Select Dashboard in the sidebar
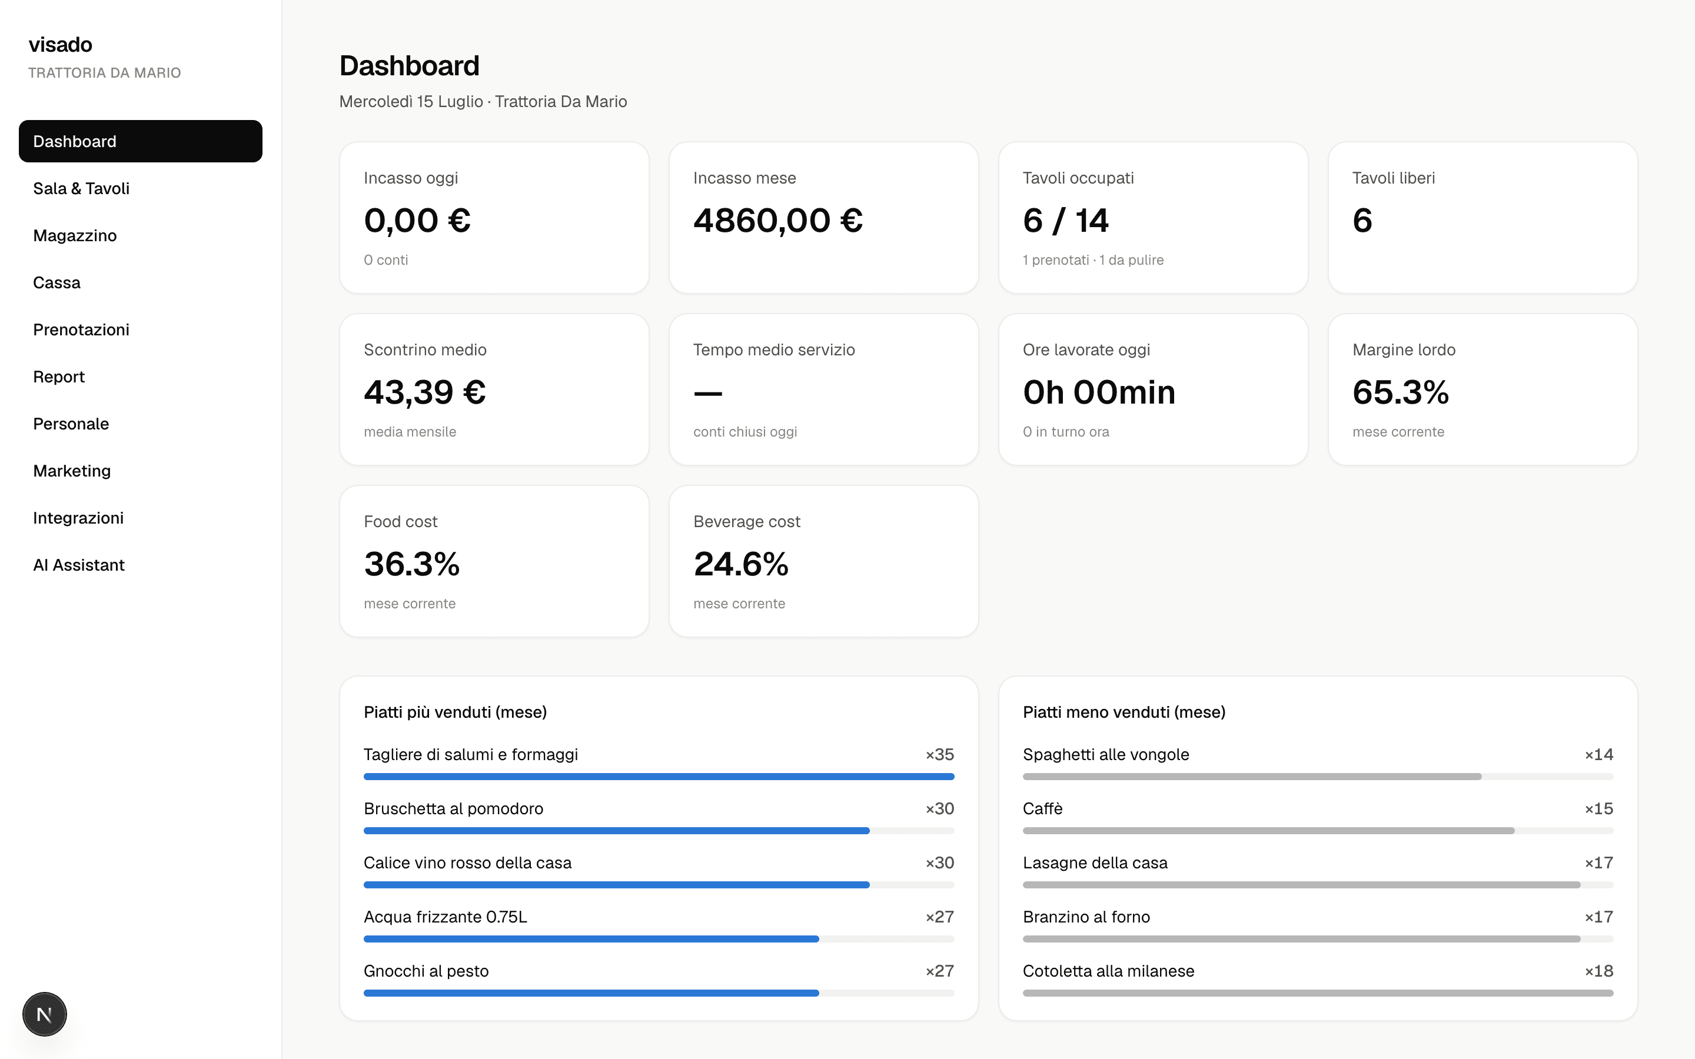1695x1059 pixels. tap(140, 141)
